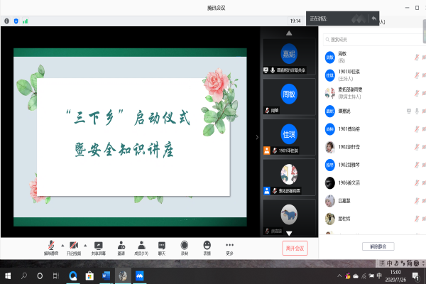Open the 聊天 chat icon
This screenshot has width=426, height=284.
[x=162, y=246]
